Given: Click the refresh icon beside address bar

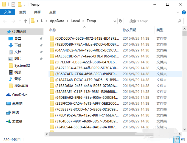Looking at the screenshot, I should click(x=120, y=21).
